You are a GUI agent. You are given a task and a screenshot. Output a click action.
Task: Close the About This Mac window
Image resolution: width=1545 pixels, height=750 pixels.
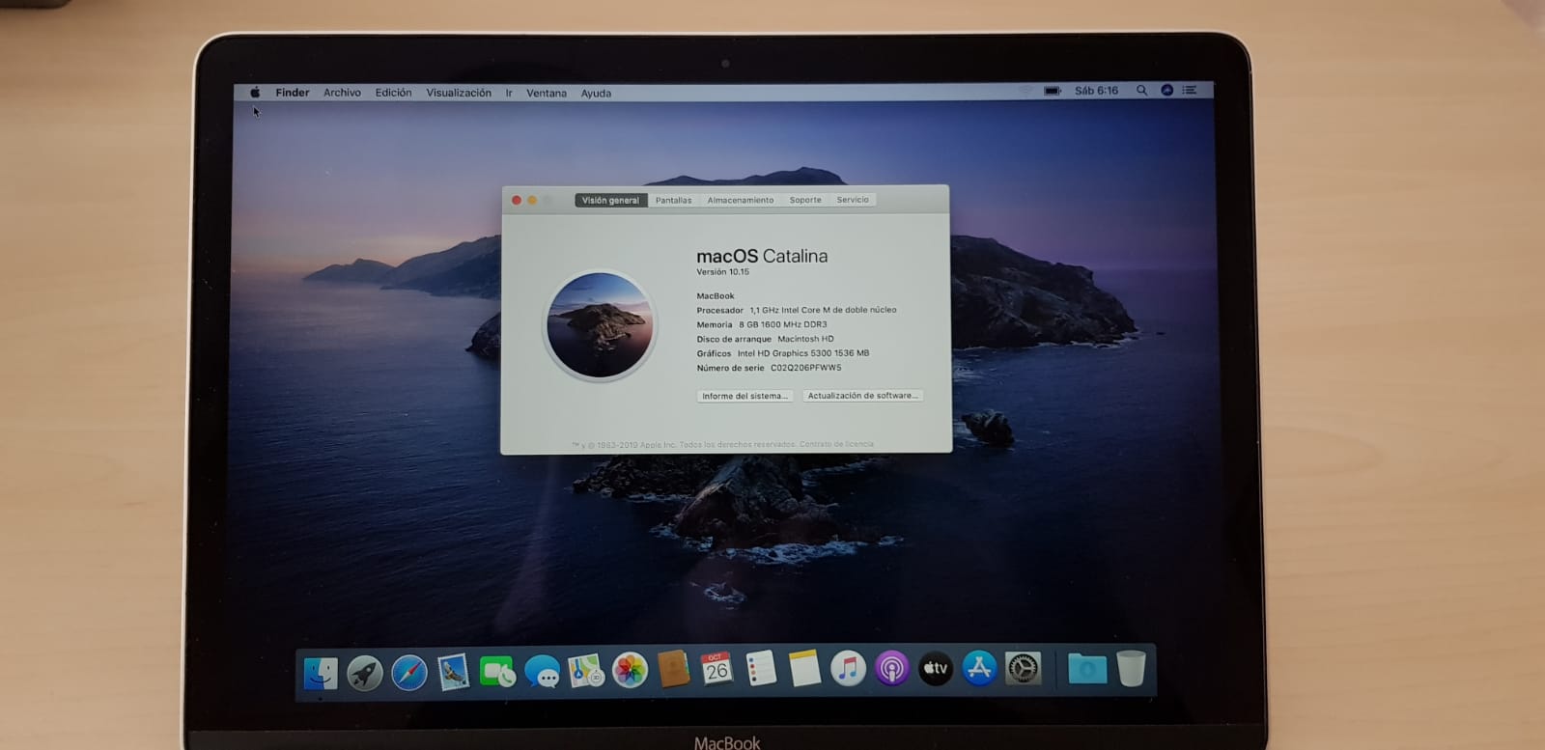click(x=516, y=200)
